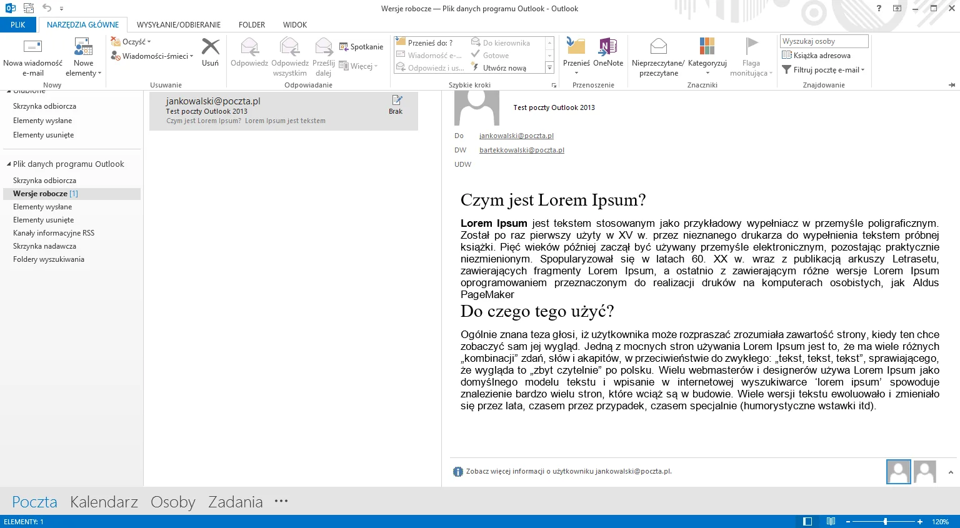Open Książka adresowa
The width and height of the screenshot is (960, 528).
[x=816, y=55]
